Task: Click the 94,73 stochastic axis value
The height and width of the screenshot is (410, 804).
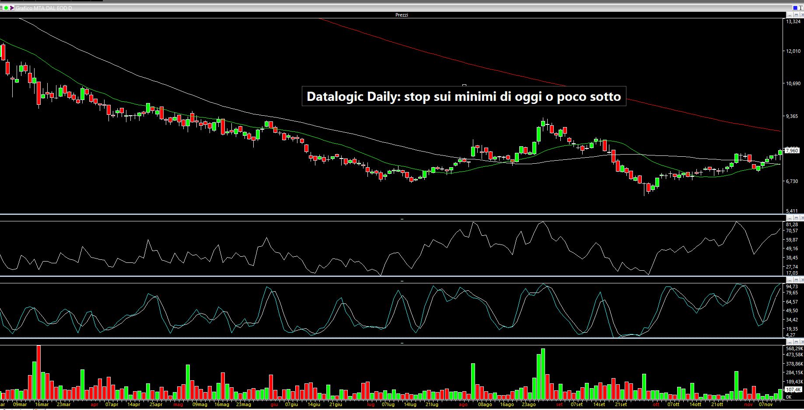Action: 792,286
